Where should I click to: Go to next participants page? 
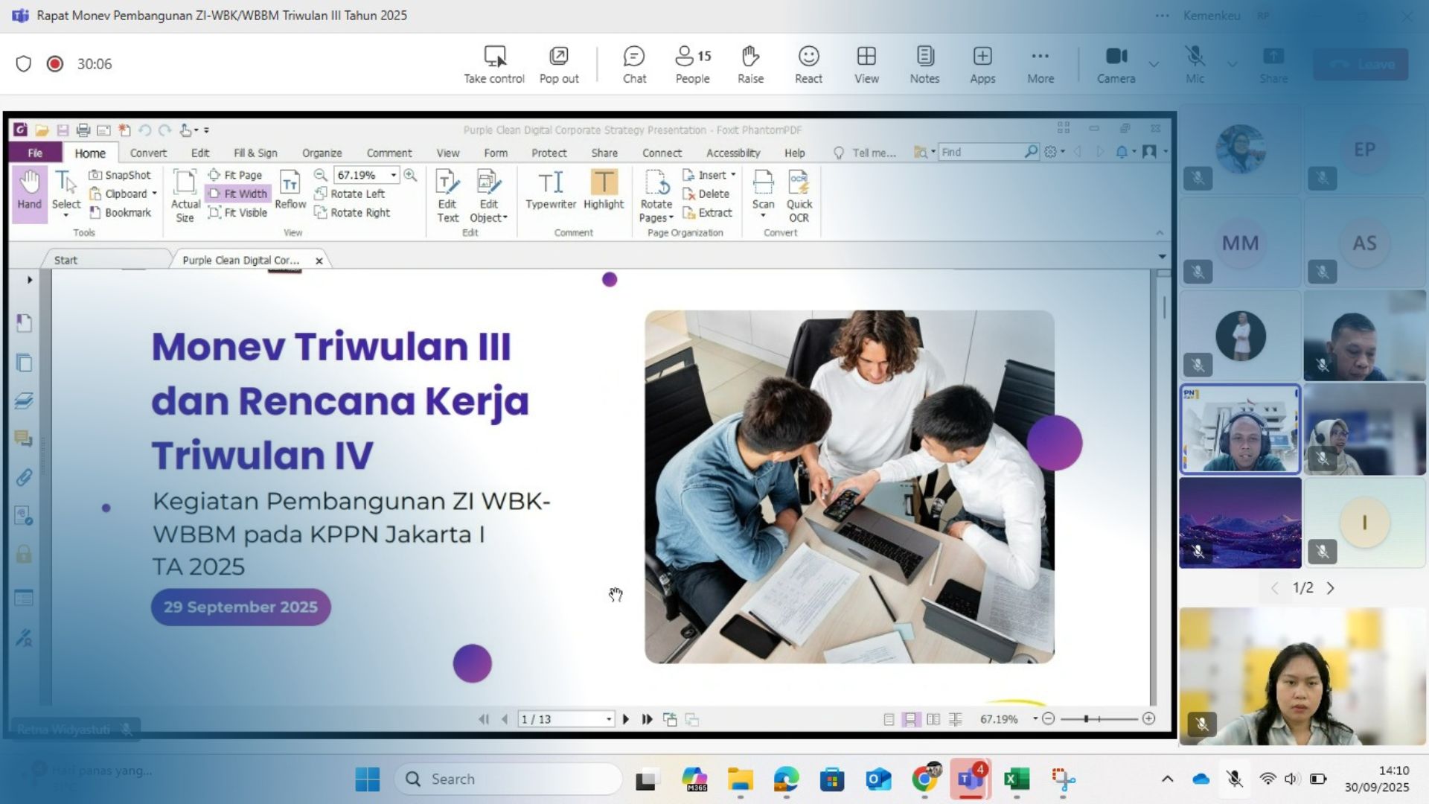1331,588
